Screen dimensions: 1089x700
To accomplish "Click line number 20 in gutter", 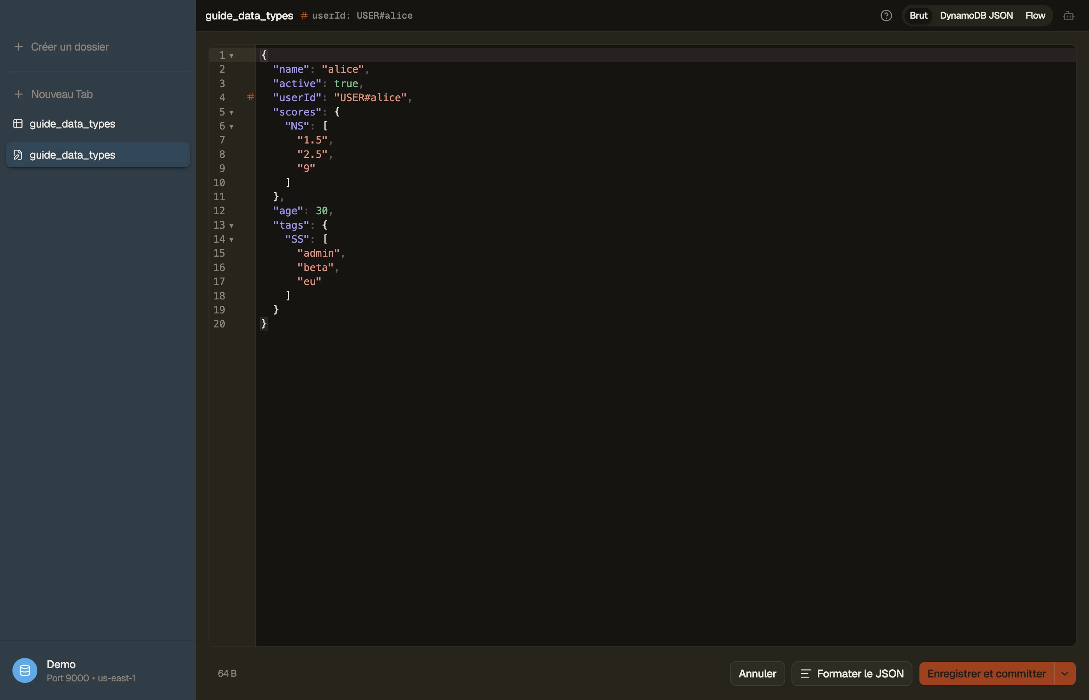I will click(x=219, y=324).
